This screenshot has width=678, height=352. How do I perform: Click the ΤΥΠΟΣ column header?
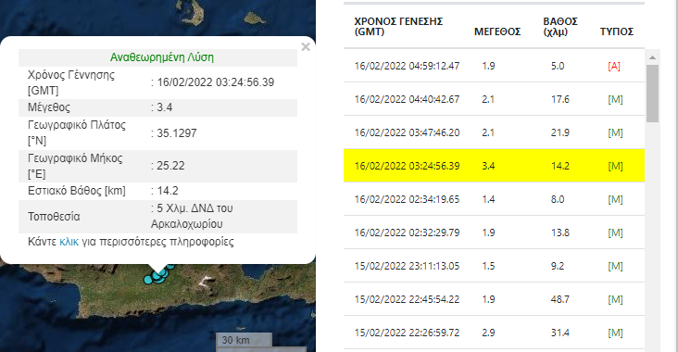617,31
